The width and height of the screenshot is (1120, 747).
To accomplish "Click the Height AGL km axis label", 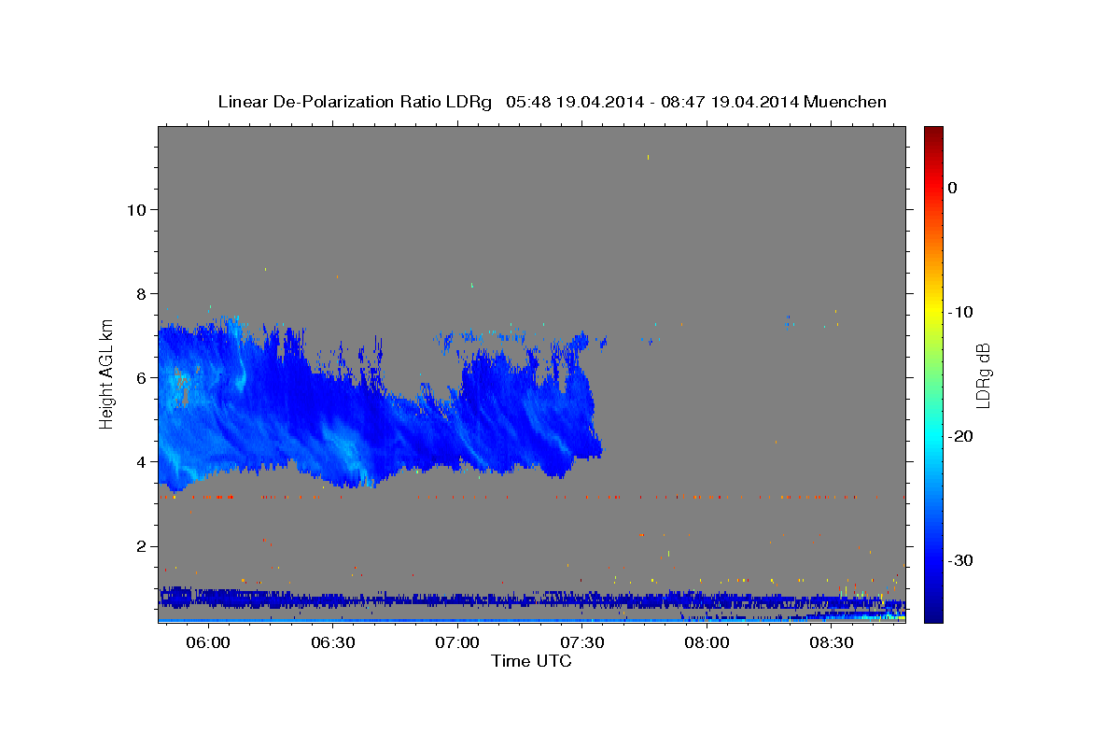I will coord(106,373).
